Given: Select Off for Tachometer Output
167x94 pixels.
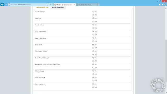Looking at the screenshot, I should (93, 35).
